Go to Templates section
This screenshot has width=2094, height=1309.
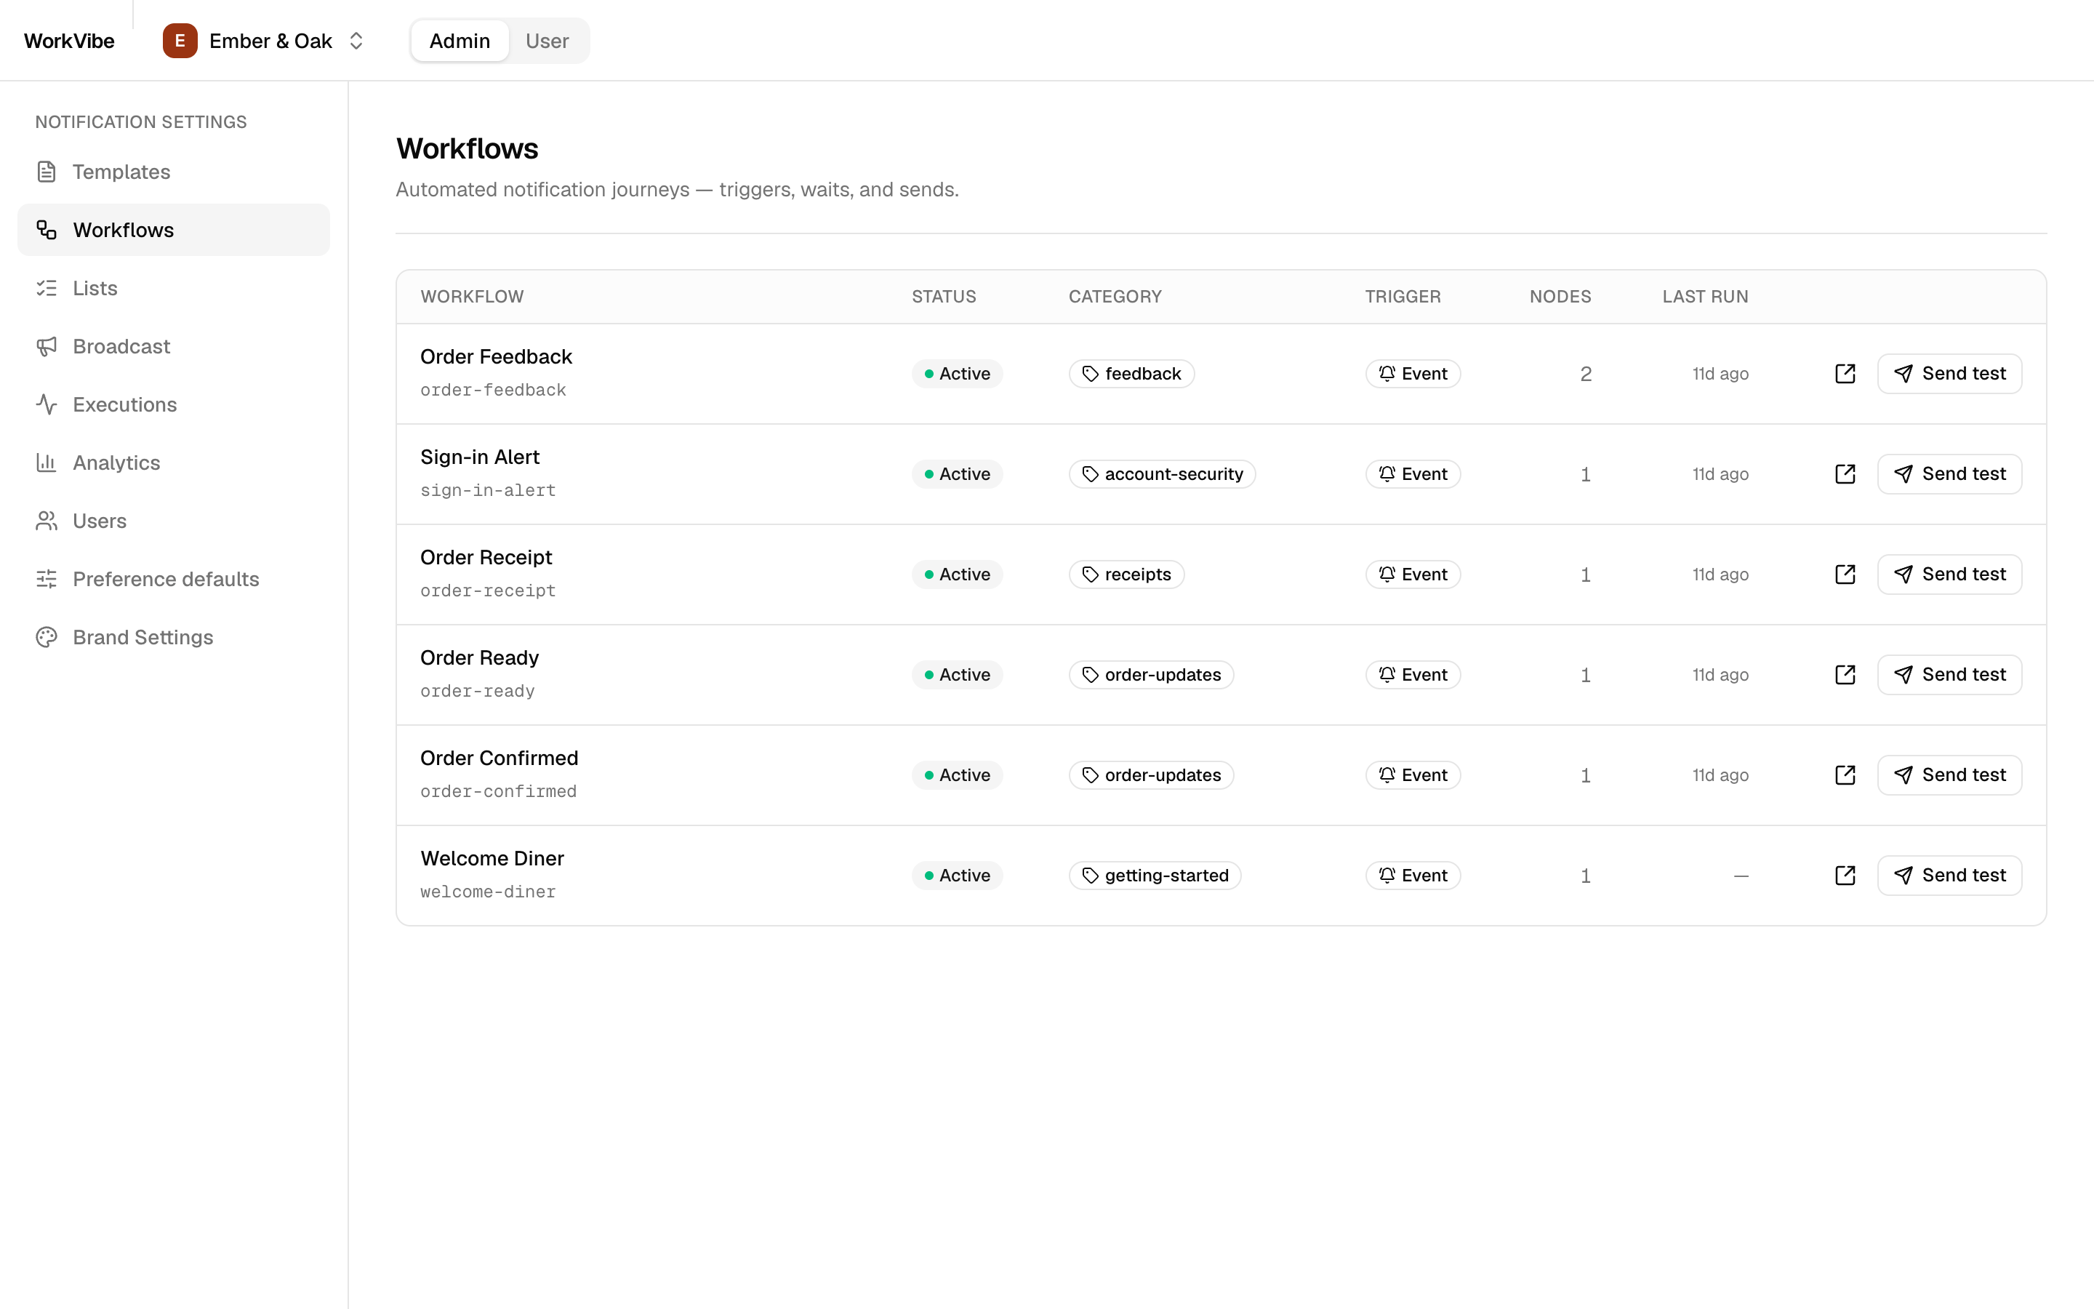click(x=174, y=172)
